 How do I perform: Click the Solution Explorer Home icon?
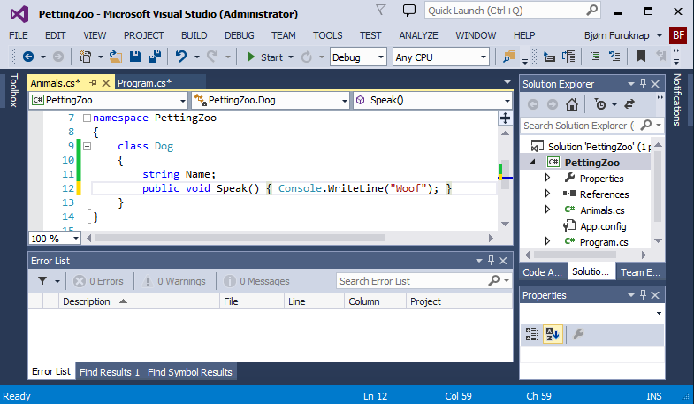pyautogui.click(x=572, y=104)
